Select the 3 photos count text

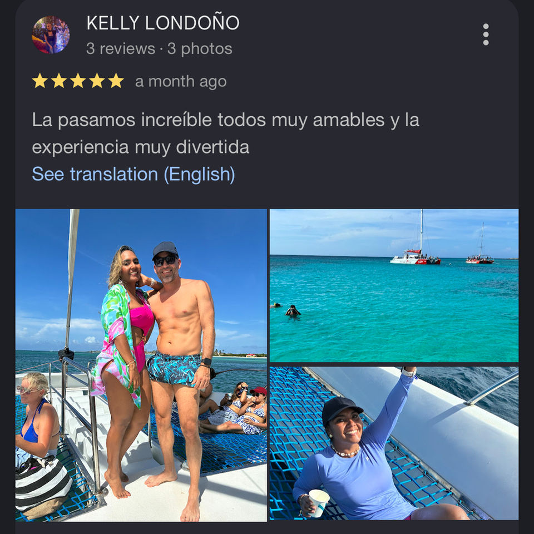pos(200,48)
